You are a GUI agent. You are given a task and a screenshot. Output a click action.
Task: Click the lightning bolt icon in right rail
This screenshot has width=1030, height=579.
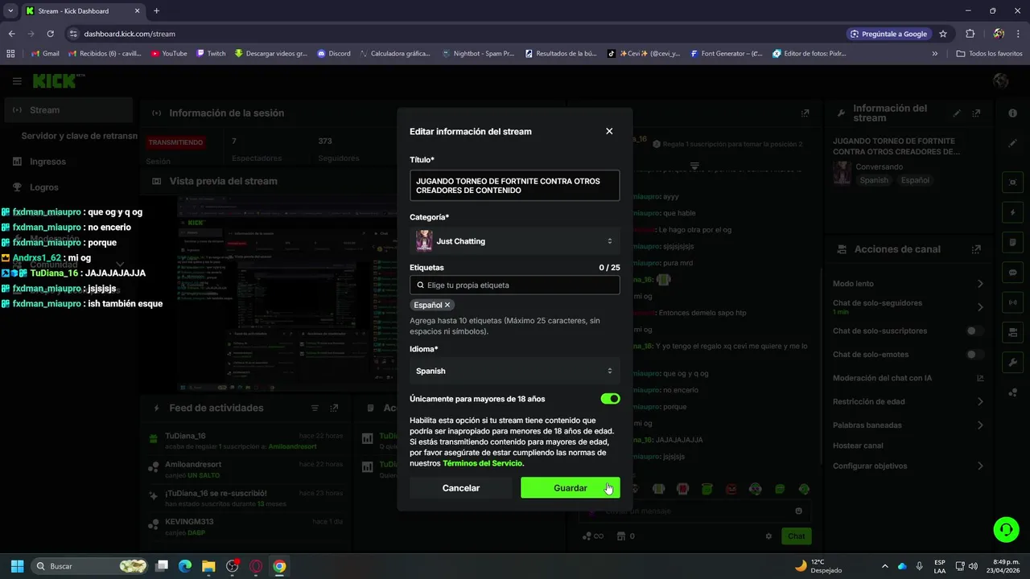(1012, 212)
